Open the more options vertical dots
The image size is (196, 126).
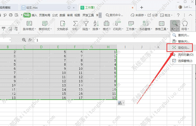pos(184,15)
